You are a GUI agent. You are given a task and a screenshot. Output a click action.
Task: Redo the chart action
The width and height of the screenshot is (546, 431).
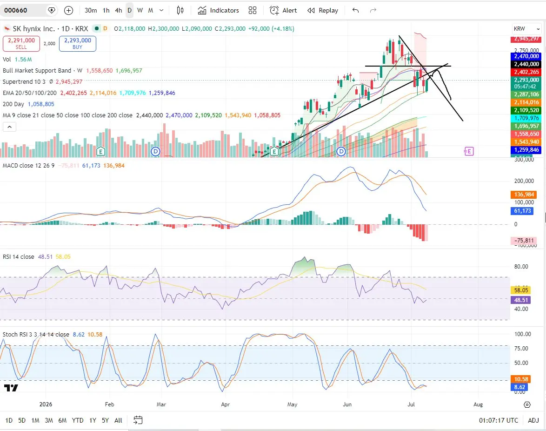373,10
